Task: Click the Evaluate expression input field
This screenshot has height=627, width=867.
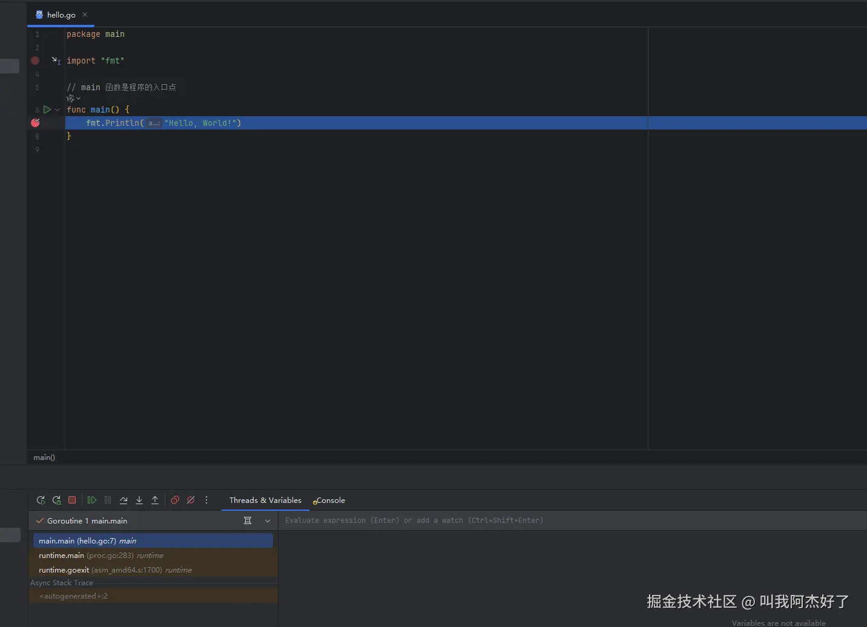Action: tap(573, 520)
